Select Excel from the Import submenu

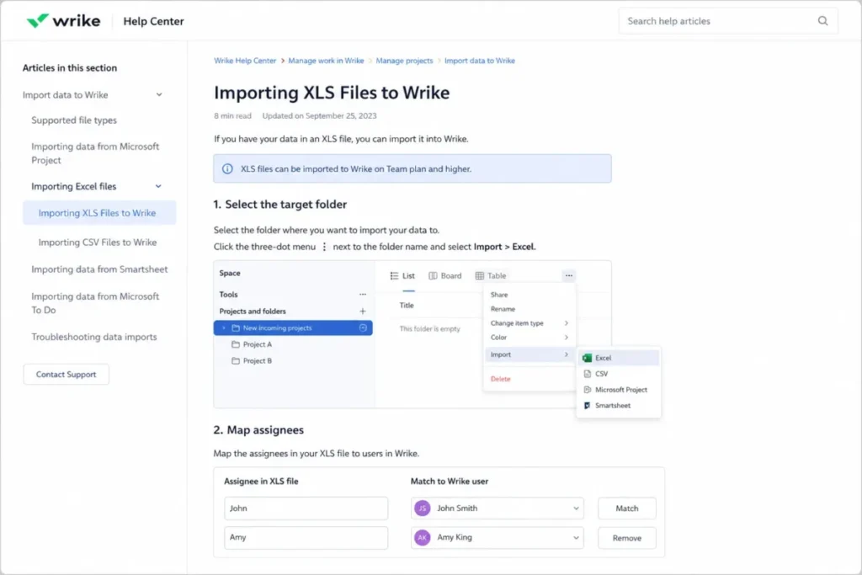pos(619,358)
